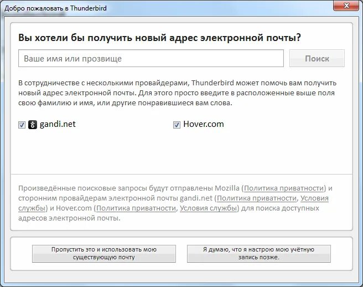Click the 'Вы хотели бы получить новый адрес' heading

[x=159, y=38]
